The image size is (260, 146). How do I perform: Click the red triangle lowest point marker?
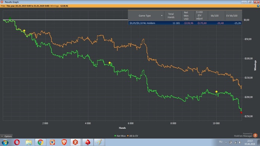click(x=241, y=113)
